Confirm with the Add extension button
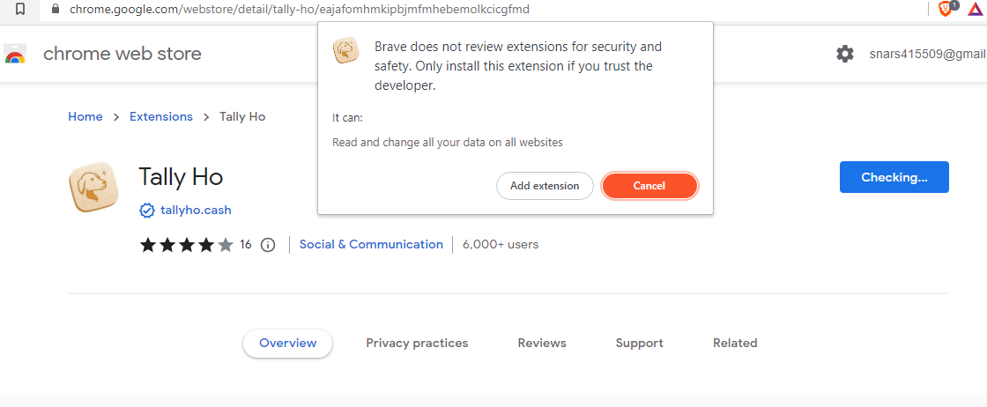Screen dimensions: 987x407 [545, 186]
